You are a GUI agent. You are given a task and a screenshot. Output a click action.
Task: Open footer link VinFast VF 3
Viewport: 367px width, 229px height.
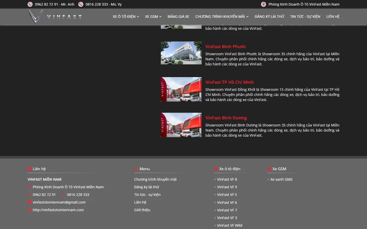[x=227, y=218]
